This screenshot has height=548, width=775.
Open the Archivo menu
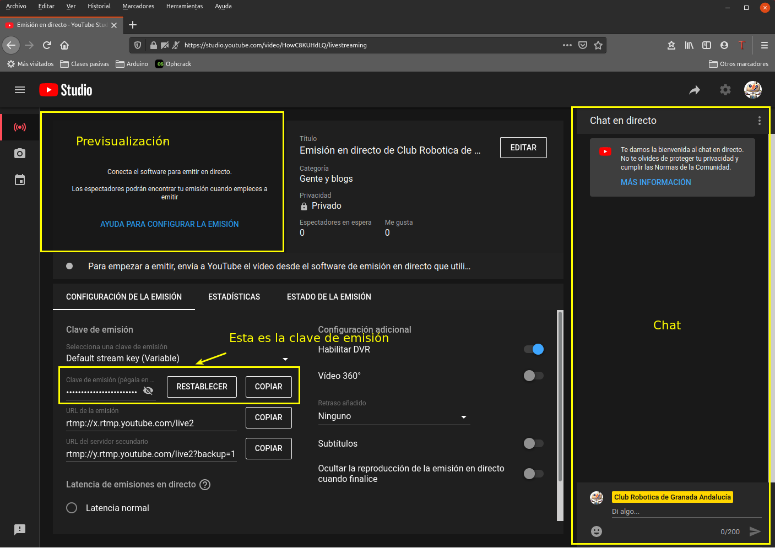pyautogui.click(x=16, y=6)
